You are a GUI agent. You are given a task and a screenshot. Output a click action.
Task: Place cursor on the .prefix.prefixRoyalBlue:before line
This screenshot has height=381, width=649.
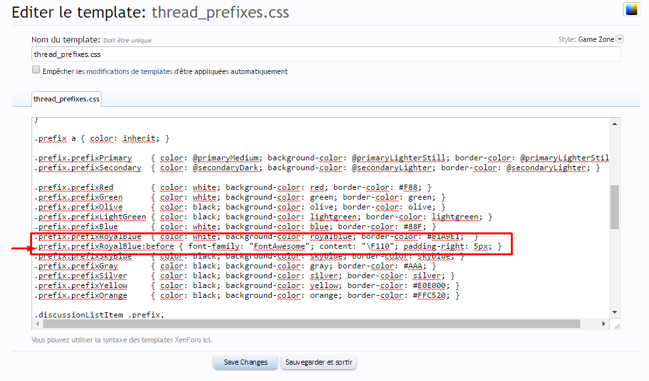(269, 247)
